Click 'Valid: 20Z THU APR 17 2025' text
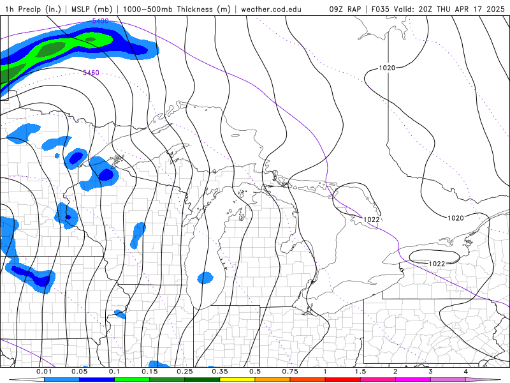510x383 pixels. (x=449, y=9)
